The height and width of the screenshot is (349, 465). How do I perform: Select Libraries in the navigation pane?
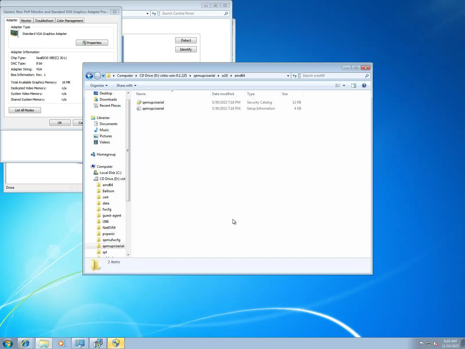click(x=100, y=118)
